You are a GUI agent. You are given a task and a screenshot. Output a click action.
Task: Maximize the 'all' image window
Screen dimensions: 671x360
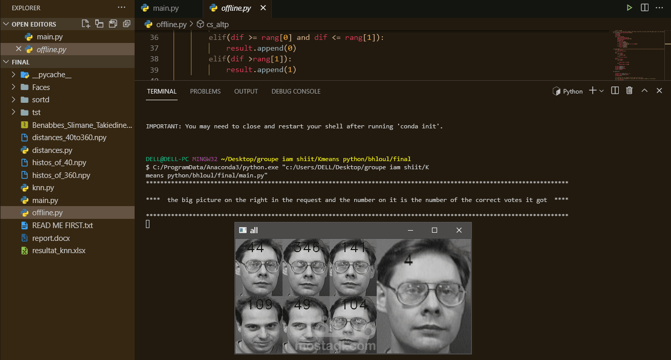pos(435,231)
